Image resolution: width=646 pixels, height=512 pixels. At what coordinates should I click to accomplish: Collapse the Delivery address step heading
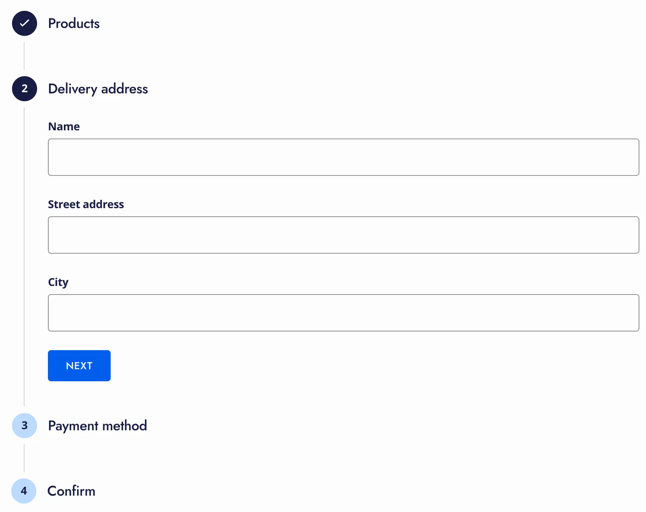tap(98, 89)
